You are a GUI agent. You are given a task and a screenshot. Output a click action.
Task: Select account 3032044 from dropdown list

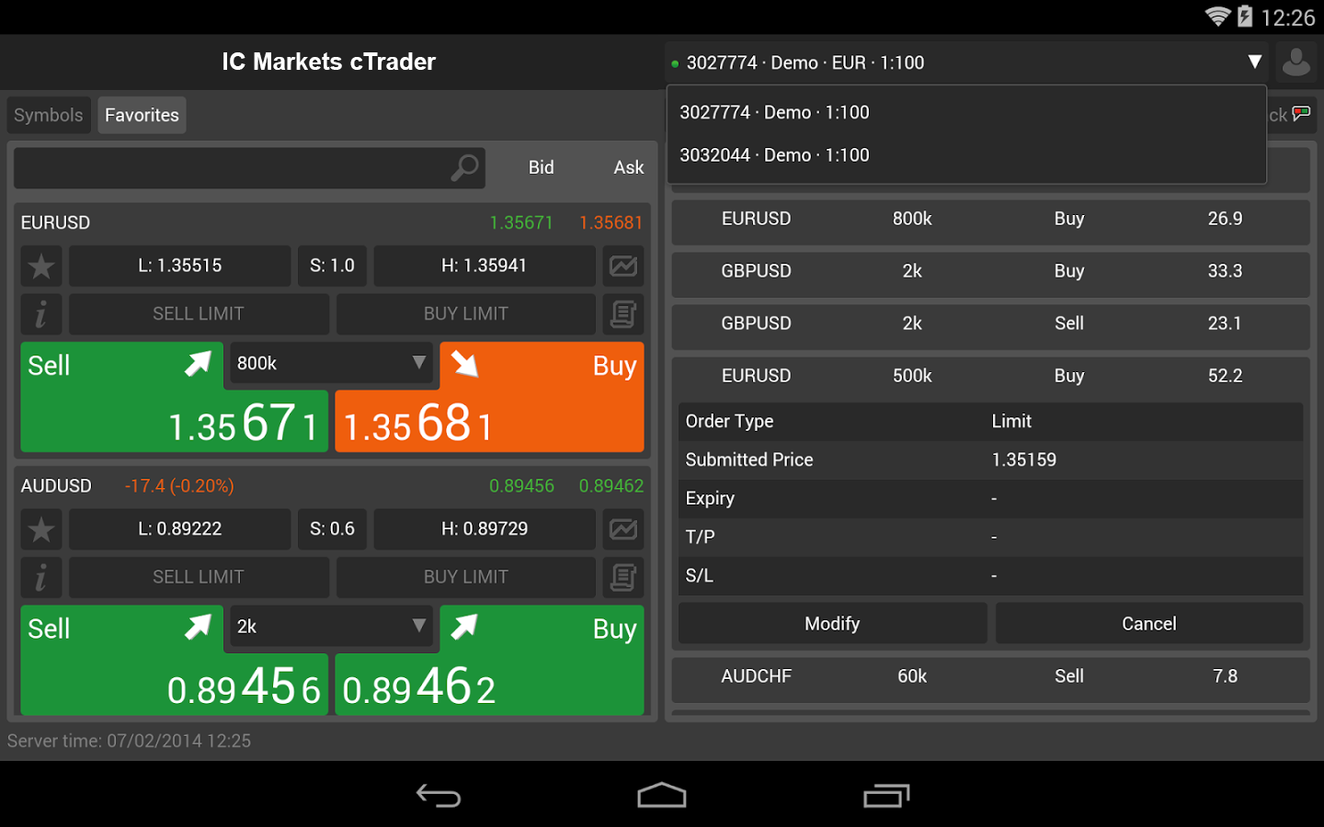[966, 155]
